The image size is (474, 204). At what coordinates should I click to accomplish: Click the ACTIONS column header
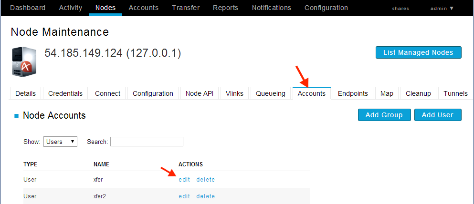(191, 164)
